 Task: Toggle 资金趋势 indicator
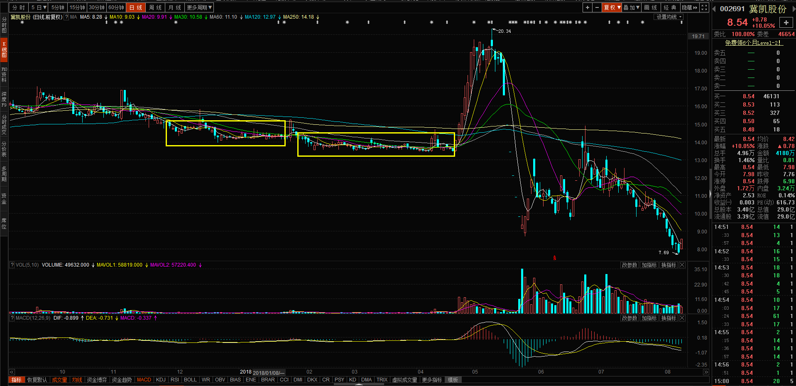122,380
